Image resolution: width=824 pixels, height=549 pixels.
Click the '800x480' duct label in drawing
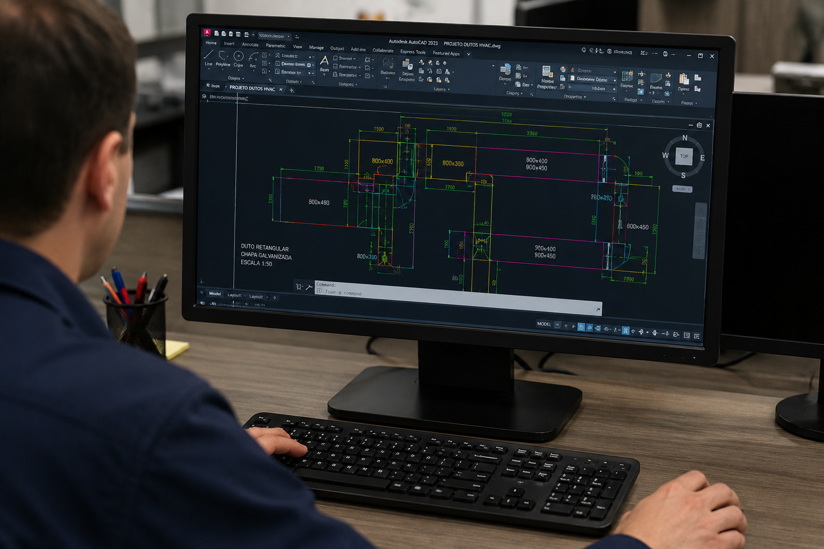319,202
